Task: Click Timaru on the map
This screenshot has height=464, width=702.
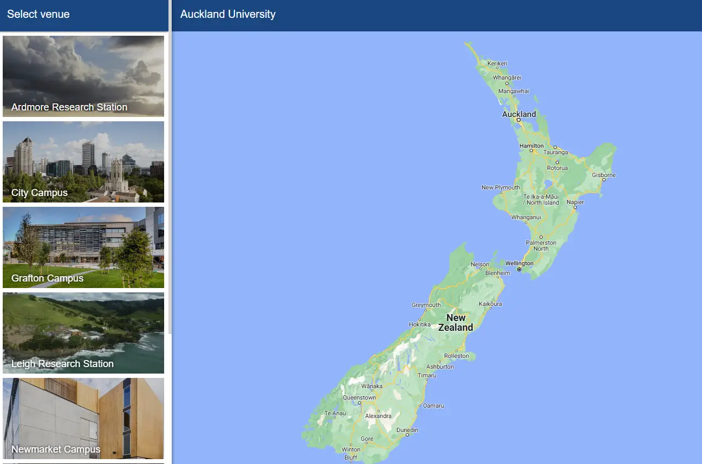Action: [427, 376]
